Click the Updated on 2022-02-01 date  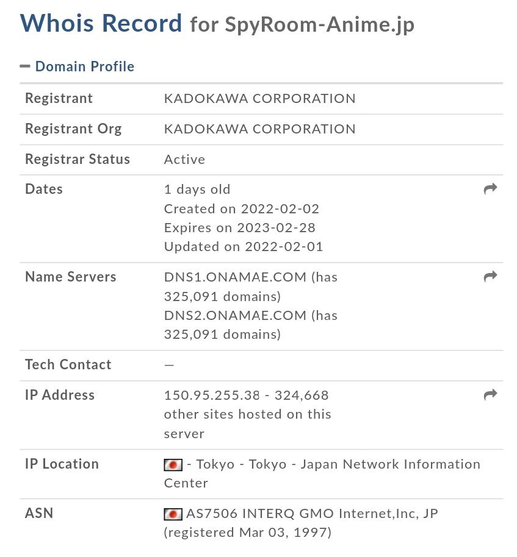click(x=243, y=247)
